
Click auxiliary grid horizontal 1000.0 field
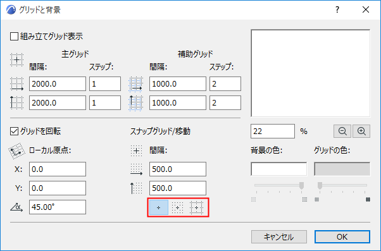[x=178, y=84]
